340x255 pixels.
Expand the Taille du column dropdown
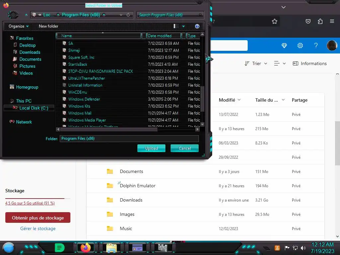[283, 100]
